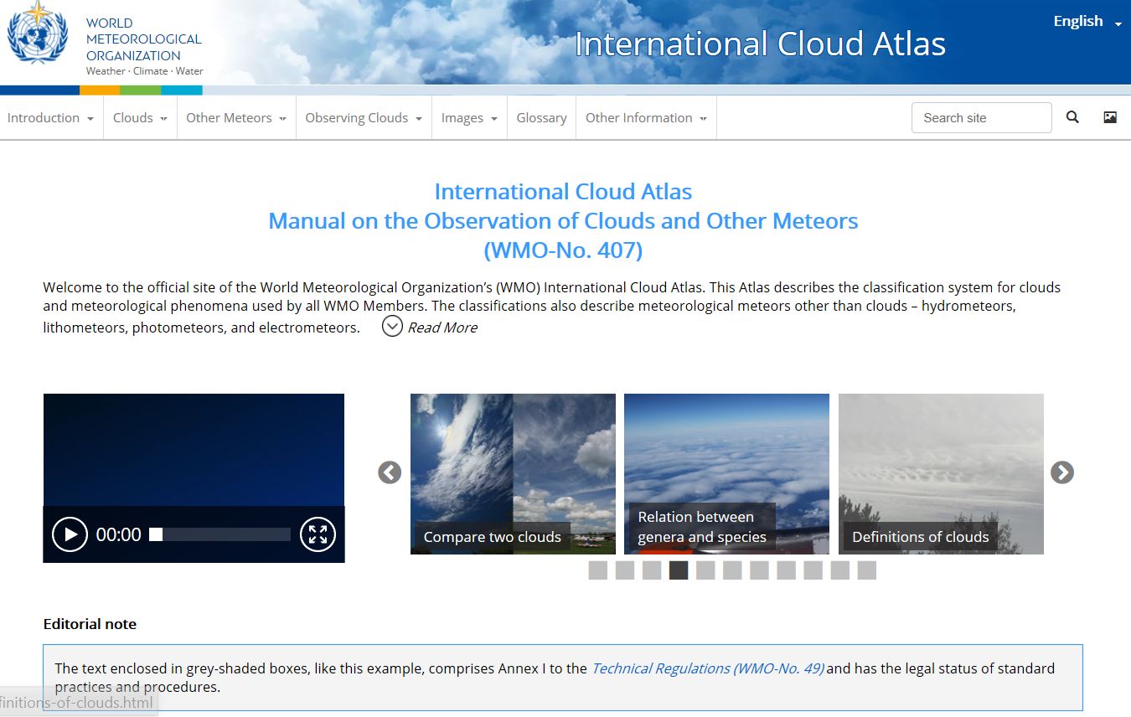Select the third carousel page indicator
This screenshot has height=717, width=1131.
[x=652, y=570]
